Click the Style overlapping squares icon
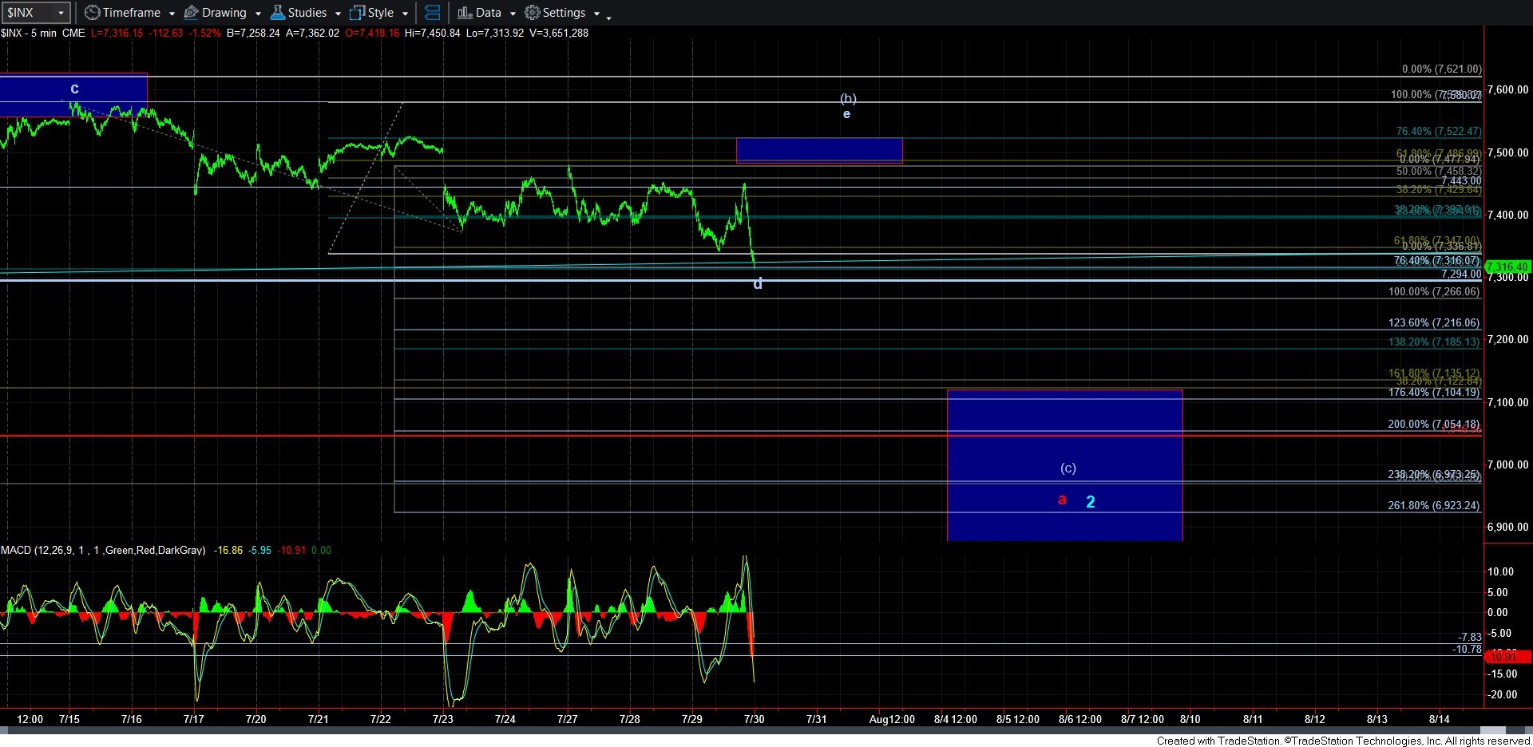The height and width of the screenshot is (747, 1533). click(357, 13)
